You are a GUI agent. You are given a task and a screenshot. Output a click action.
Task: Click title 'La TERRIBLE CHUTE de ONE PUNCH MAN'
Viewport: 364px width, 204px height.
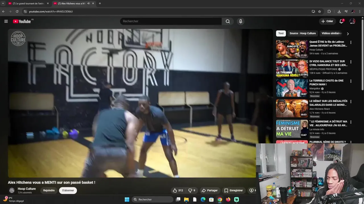326,82
